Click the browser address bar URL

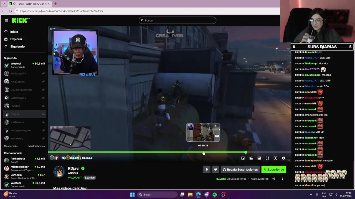click(61, 11)
